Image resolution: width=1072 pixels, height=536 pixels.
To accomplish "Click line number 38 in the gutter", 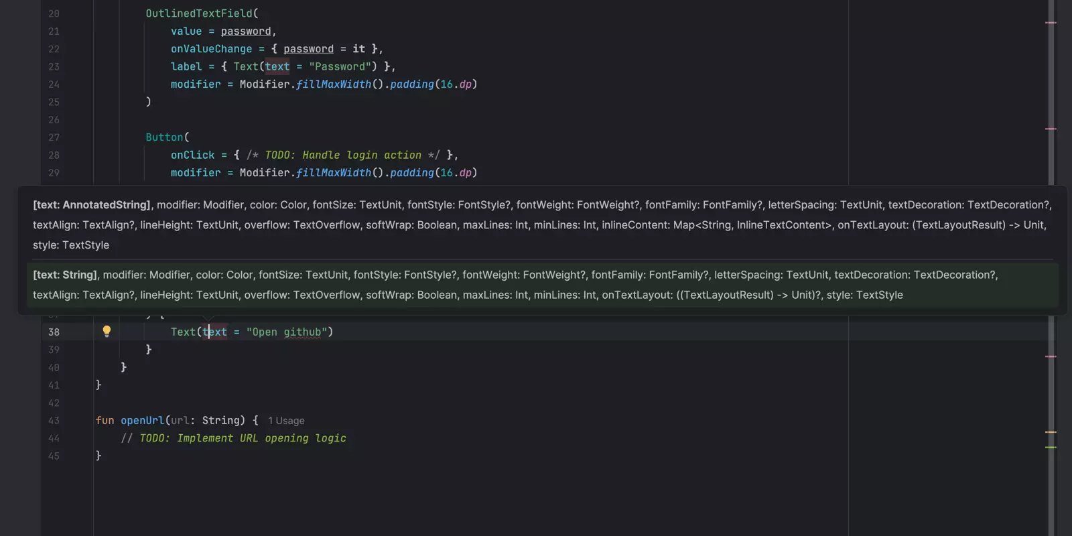I will pyautogui.click(x=54, y=332).
